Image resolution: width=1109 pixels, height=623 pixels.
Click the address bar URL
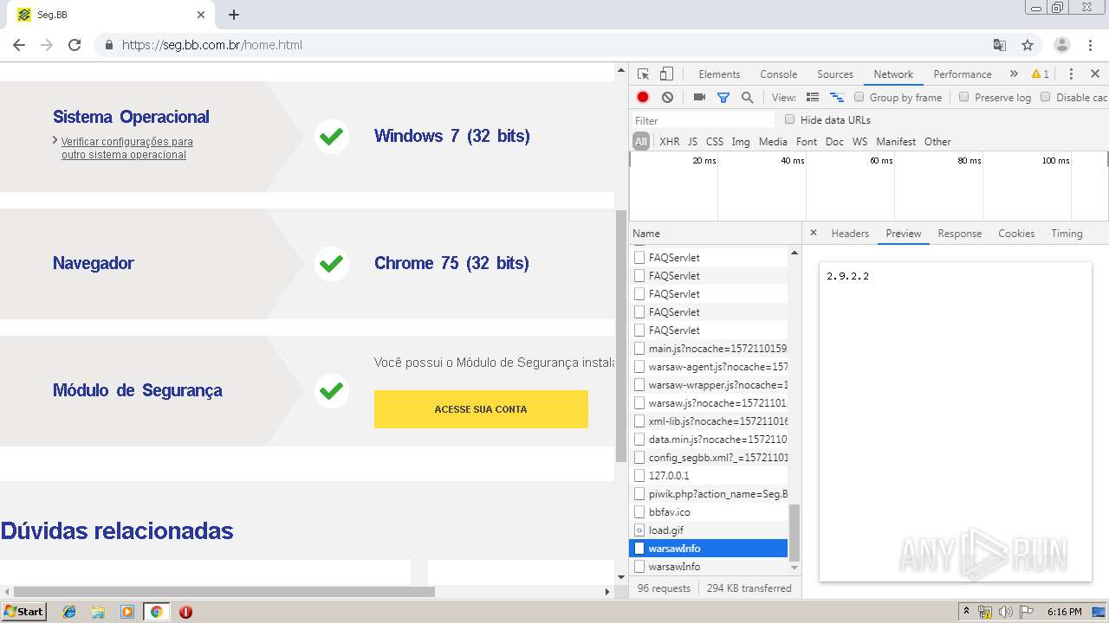212,45
